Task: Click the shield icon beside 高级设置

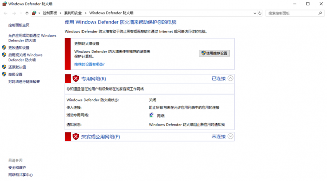Action: [4, 74]
